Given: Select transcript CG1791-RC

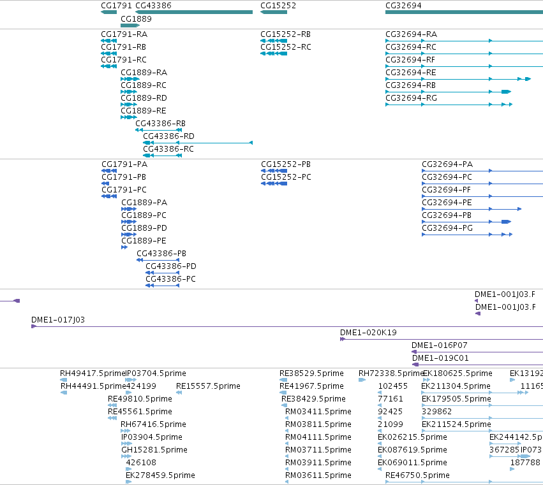Looking at the screenshot, I should (124, 60).
